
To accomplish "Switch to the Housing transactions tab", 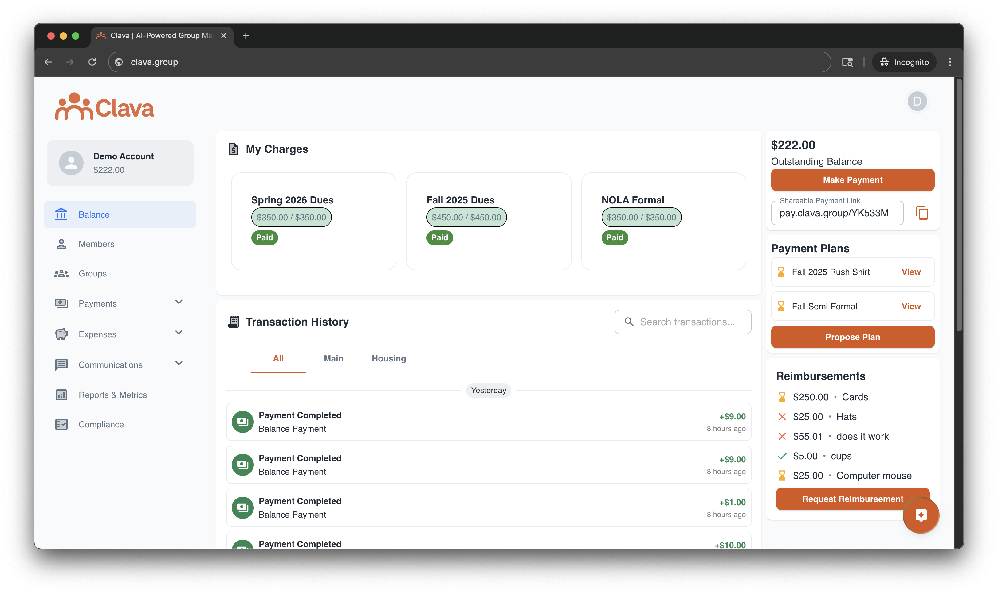I will click(389, 359).
